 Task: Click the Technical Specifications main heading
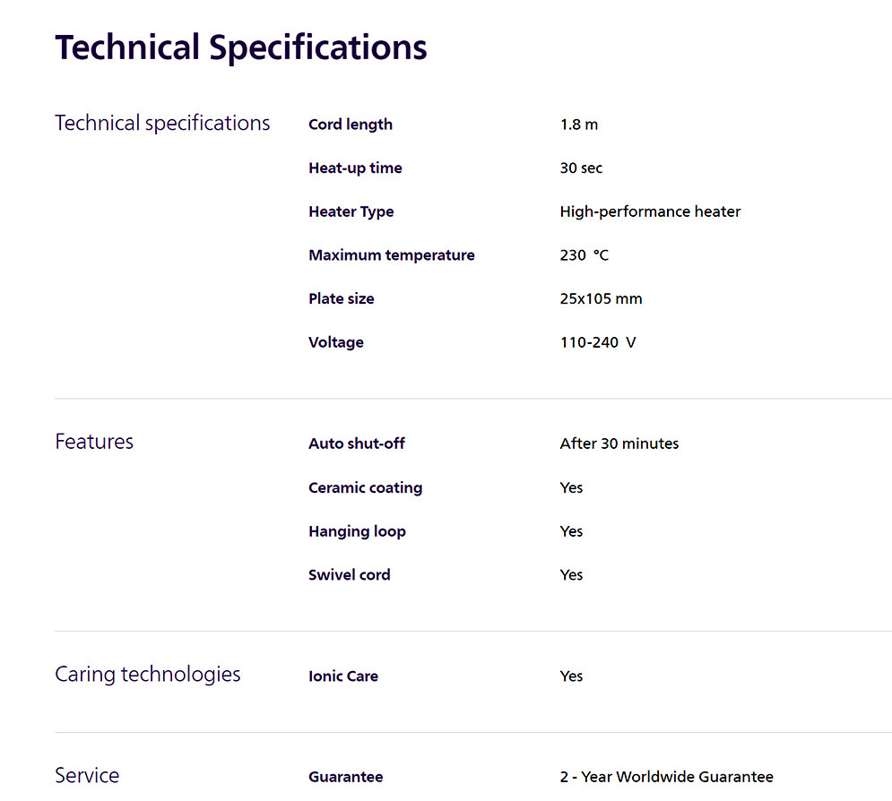point(240,47)
